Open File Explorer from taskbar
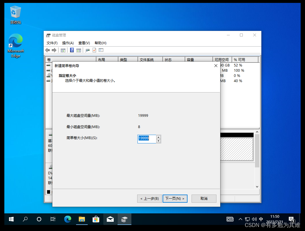Image resolution: width=305 pixels, height=231 pixels. pos(82,219)
